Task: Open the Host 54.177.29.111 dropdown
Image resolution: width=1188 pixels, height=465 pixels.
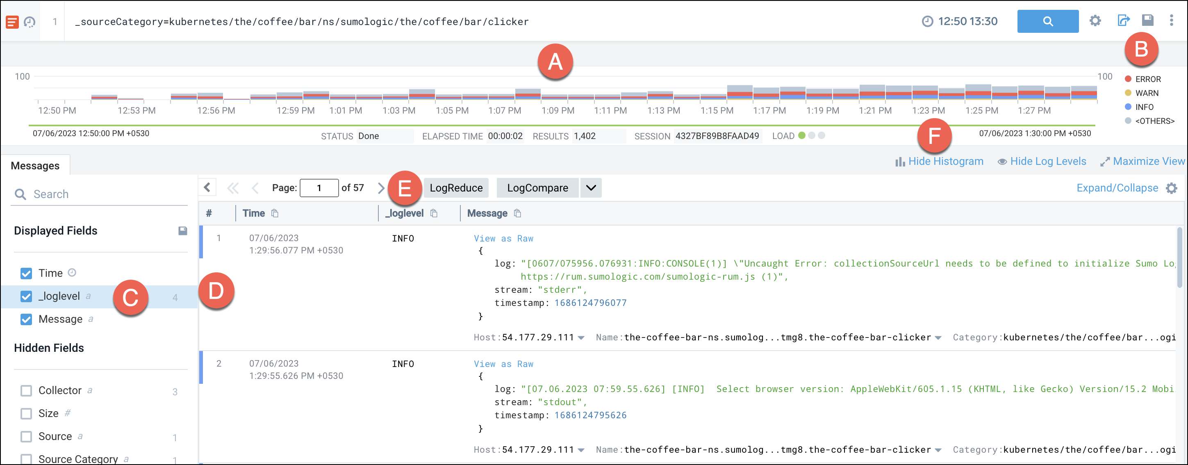Action: tap(581, 338)
